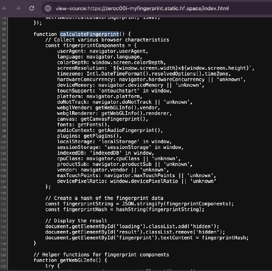Go back using the browser back arrow
This screenshot has height=271, width=272.
(x=6, y=8)
